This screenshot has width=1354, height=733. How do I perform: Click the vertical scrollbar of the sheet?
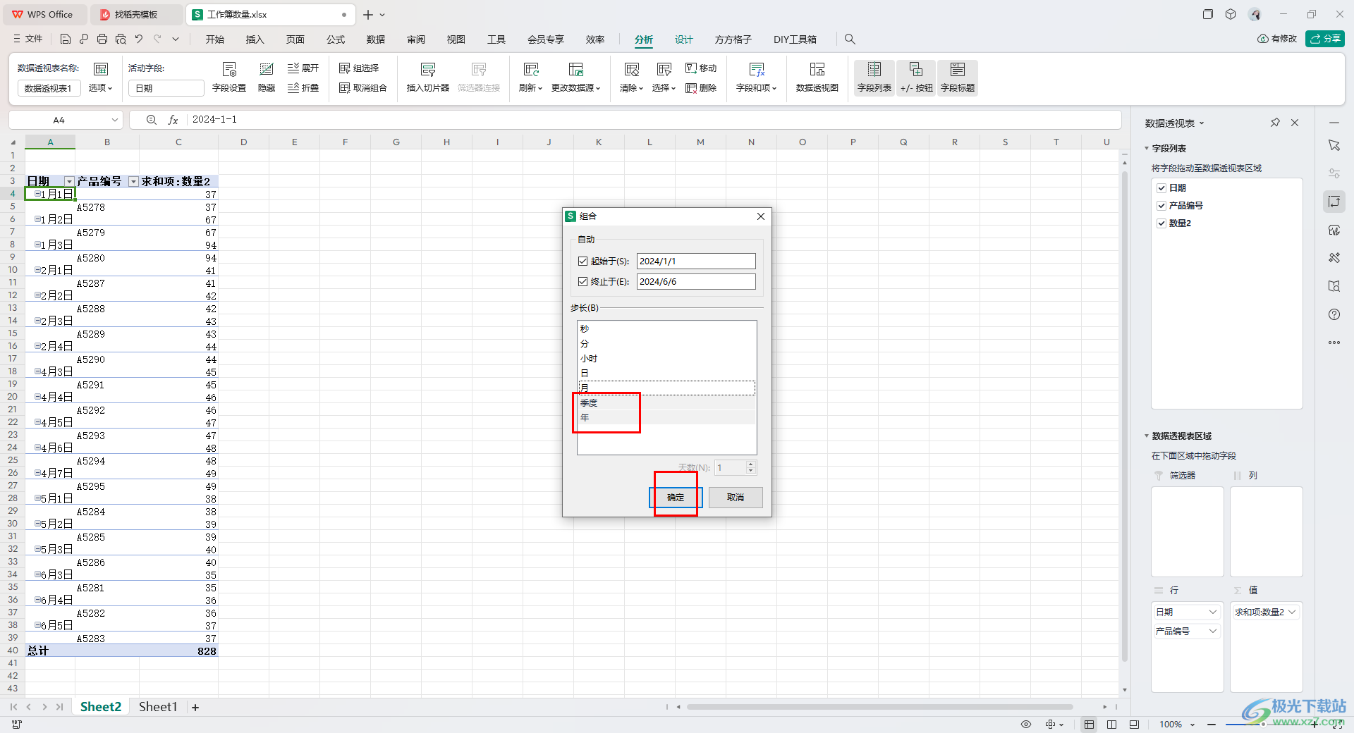1125,416
